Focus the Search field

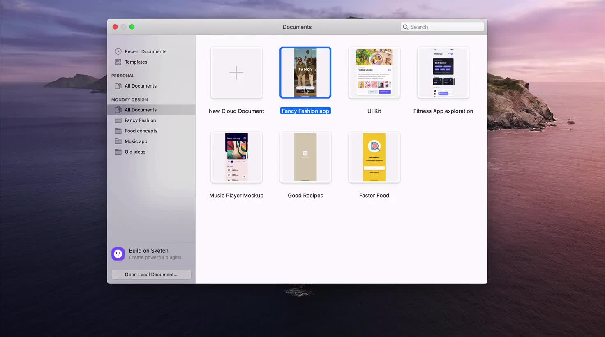(442, 27)
